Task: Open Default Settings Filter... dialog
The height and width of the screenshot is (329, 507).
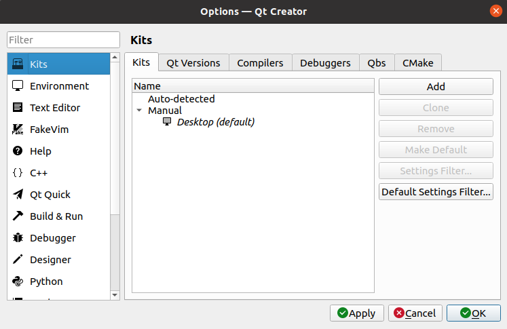Action: point(436,192)
